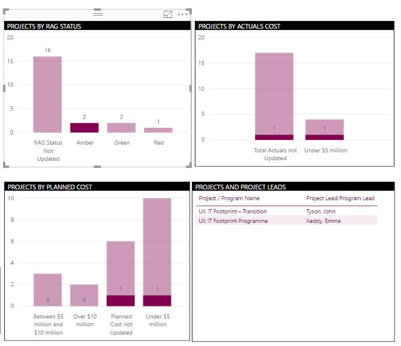
Task: Open focus mode for RAG Status chart
Action: pos(168,14)
